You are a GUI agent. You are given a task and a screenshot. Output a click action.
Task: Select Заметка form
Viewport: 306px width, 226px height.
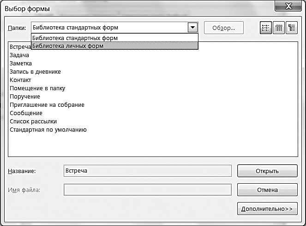pos(21,63)
